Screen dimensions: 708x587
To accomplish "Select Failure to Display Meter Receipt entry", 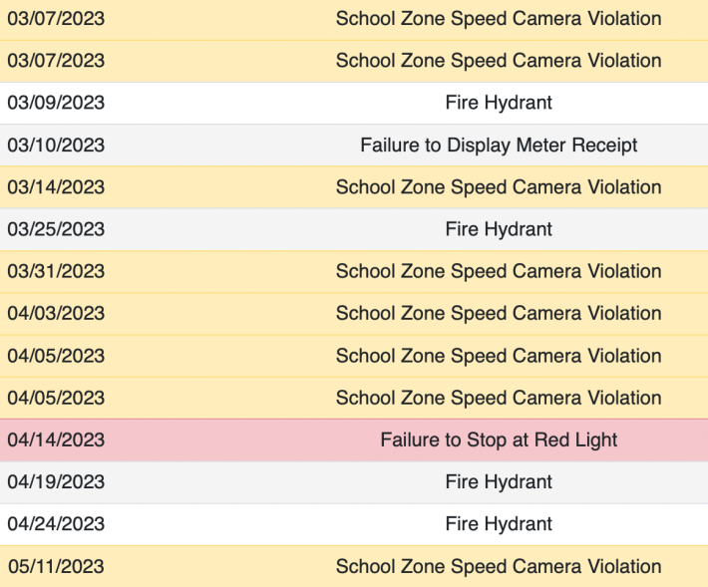I will pos(499,146).
